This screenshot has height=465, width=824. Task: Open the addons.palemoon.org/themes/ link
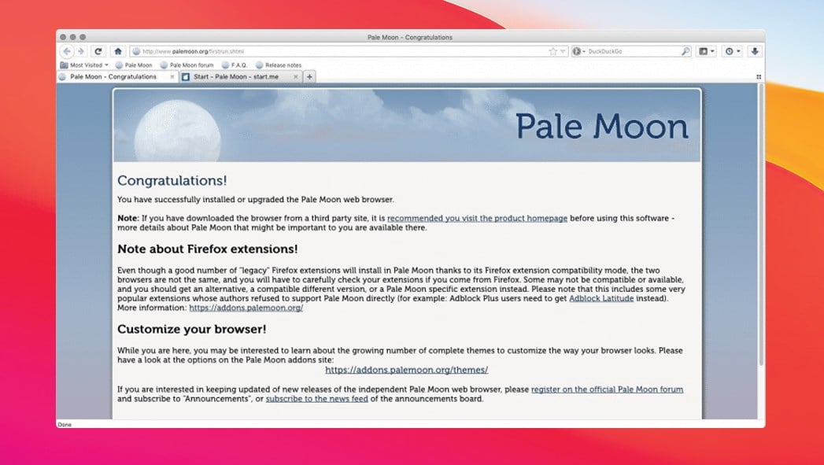tap(406, 370)
